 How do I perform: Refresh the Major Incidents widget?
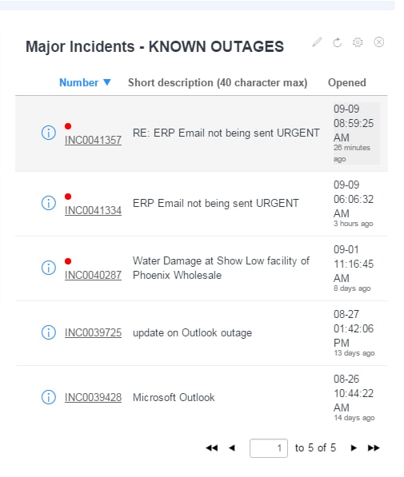point(338,42)
